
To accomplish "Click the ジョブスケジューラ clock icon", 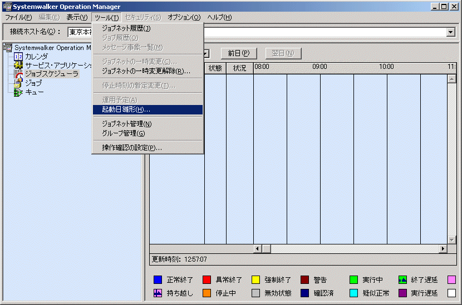I will (x=18, y=74).
